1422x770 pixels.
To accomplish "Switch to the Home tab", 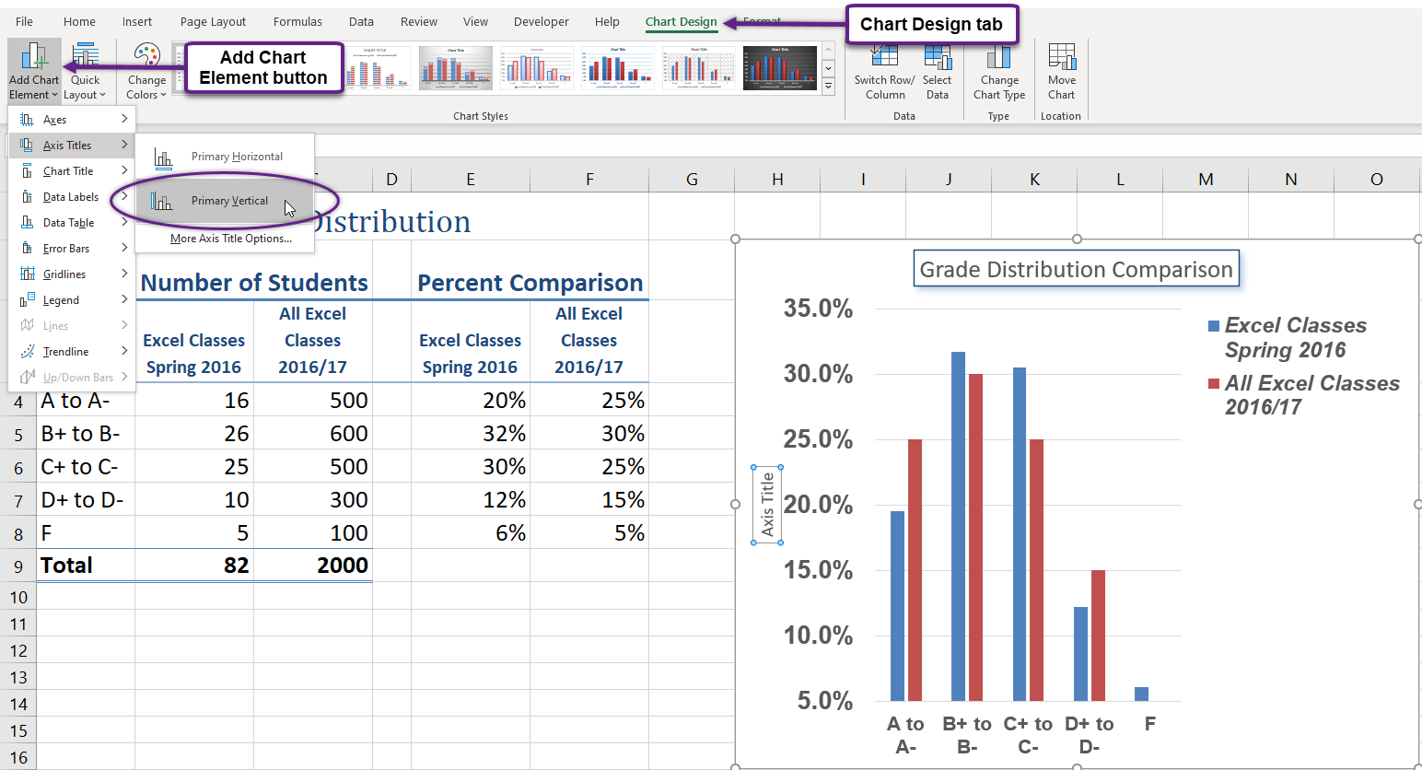I will [79, 21].
